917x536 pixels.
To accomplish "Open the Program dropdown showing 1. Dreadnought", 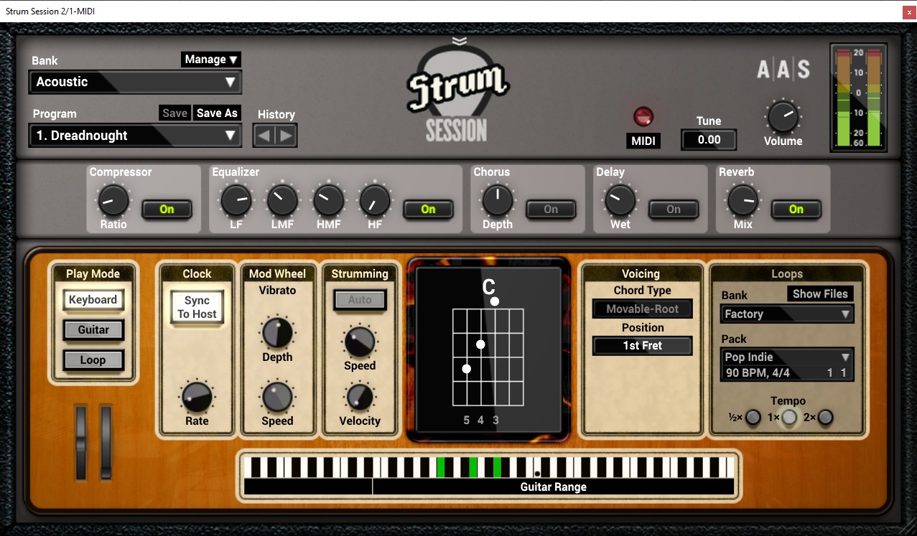I will 134,135.
